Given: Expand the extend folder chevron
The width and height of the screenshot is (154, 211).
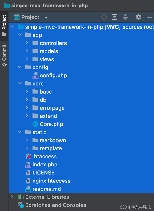Looking at the screenshot, I should tap(27, 115).
